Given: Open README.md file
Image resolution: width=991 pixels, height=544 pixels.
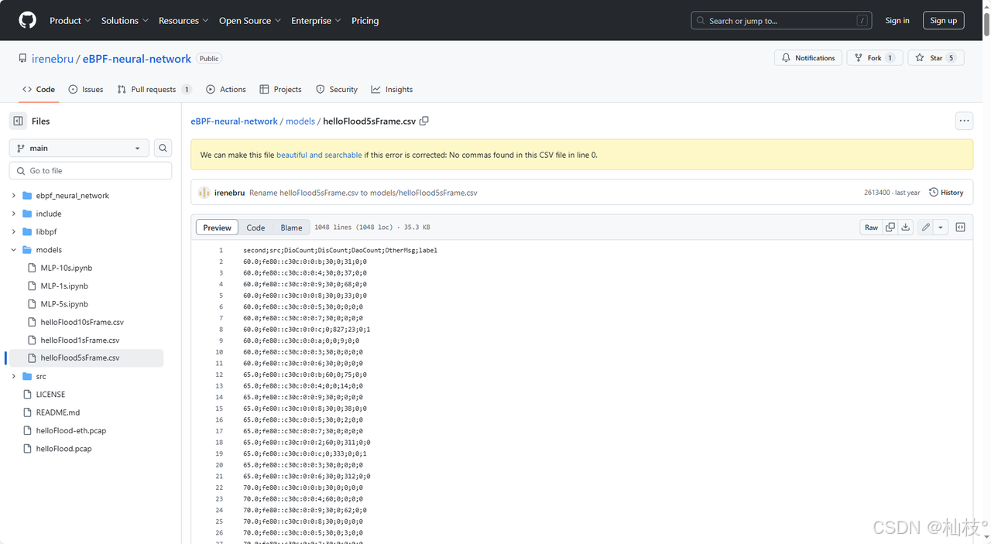Looking at the screenshot, I should pos(58,412).
